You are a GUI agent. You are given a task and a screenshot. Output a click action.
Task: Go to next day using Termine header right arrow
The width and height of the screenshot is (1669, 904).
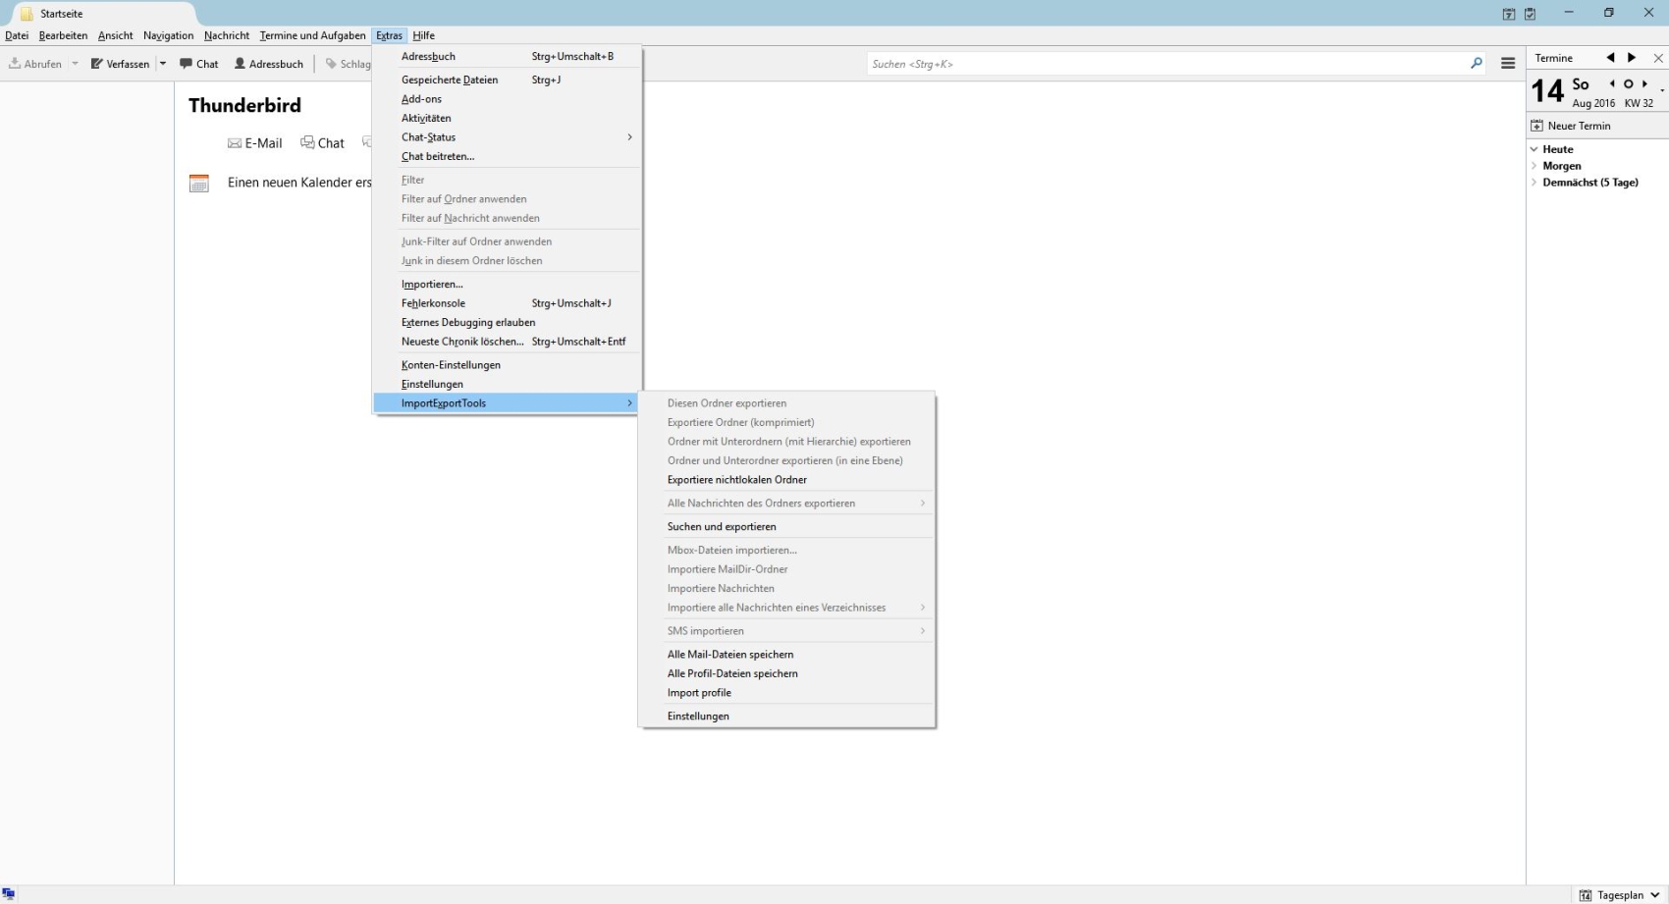point(1632,58)
